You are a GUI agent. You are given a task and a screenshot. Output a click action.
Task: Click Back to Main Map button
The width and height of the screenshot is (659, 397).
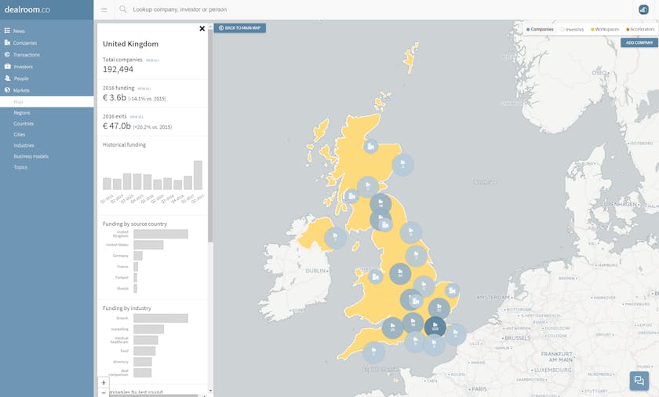pyautogui.click(x=240, y=28)
